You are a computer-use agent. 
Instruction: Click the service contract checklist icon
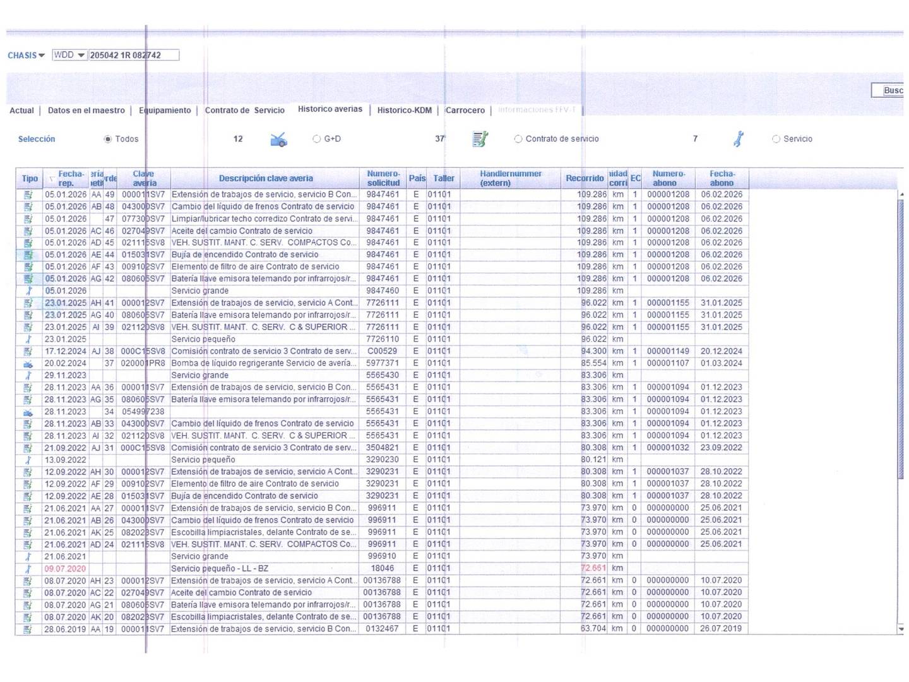click(x=480, y=139)
